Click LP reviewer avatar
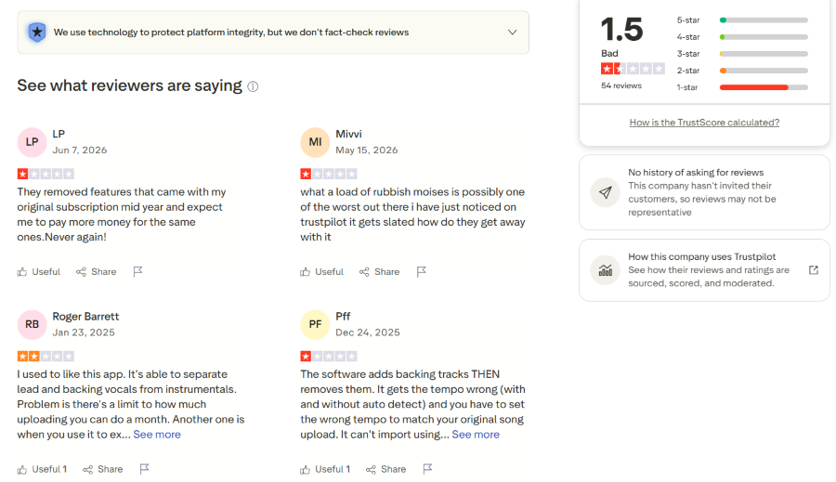The image size is (836, 482). (x=32, y=142)
